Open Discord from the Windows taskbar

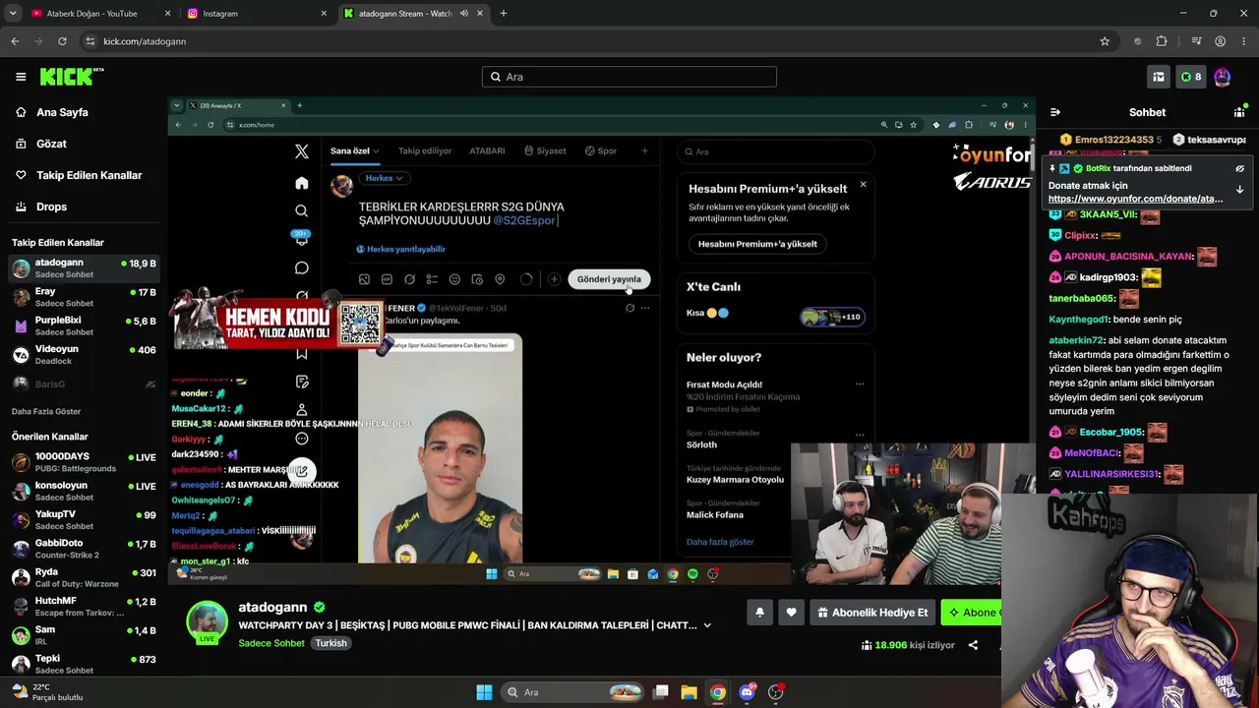pos(747,692)
